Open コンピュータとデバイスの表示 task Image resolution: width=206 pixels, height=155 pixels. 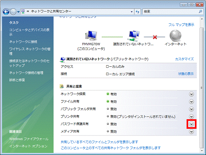(x=29, y=32)
